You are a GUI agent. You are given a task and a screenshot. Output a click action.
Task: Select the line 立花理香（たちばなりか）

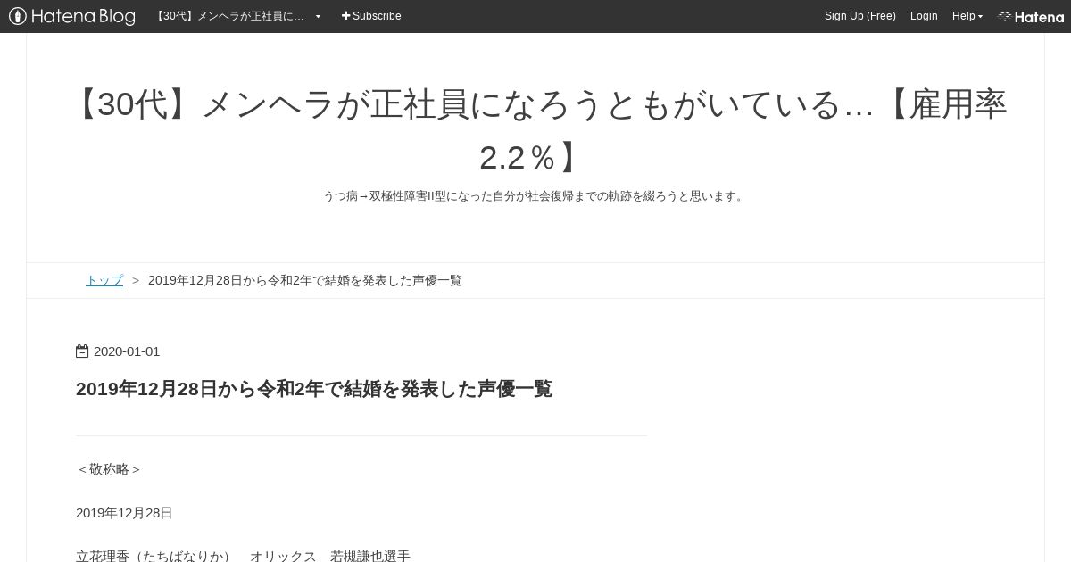coord(243,556)
